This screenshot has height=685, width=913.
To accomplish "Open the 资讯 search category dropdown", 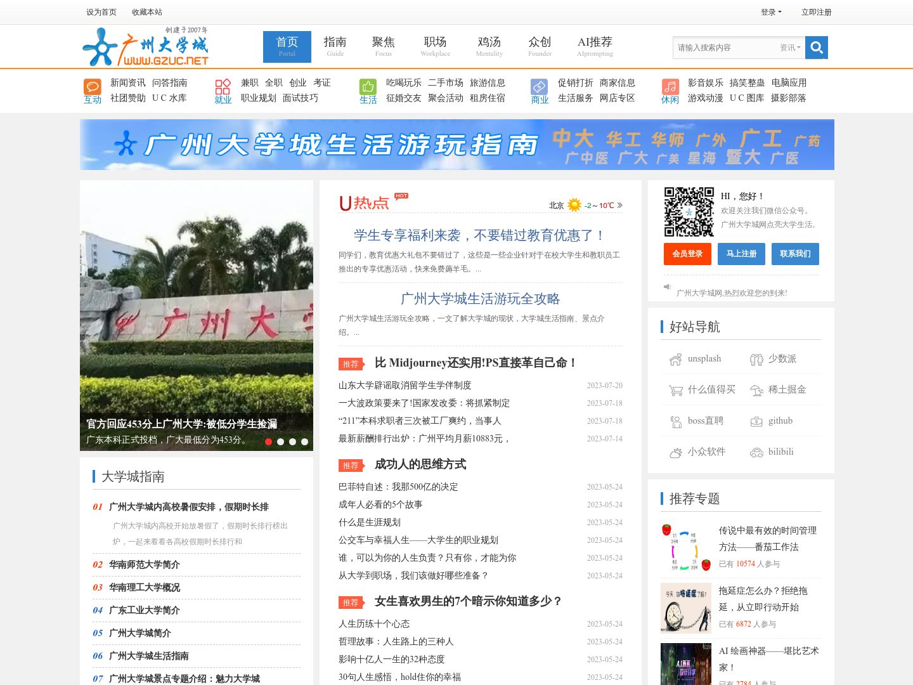I will tap(790, 48).
